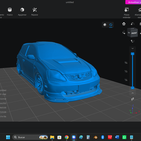Open the Reparar repair tool
The height and width of the screenshot is (141, 141).
(35, 12)
